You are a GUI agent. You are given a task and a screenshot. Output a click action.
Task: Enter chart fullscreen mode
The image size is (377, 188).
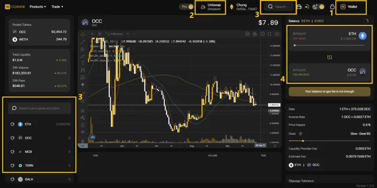(269, 34)
